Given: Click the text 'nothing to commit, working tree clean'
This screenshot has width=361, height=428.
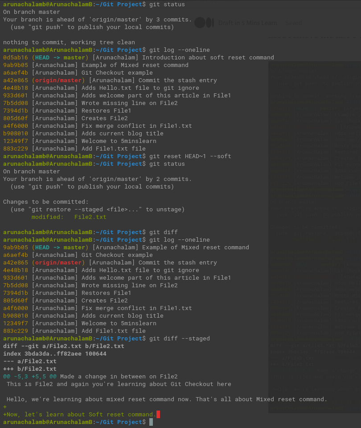Looking at the screenshot, I should pyautogui.click(x=69, y=42).
